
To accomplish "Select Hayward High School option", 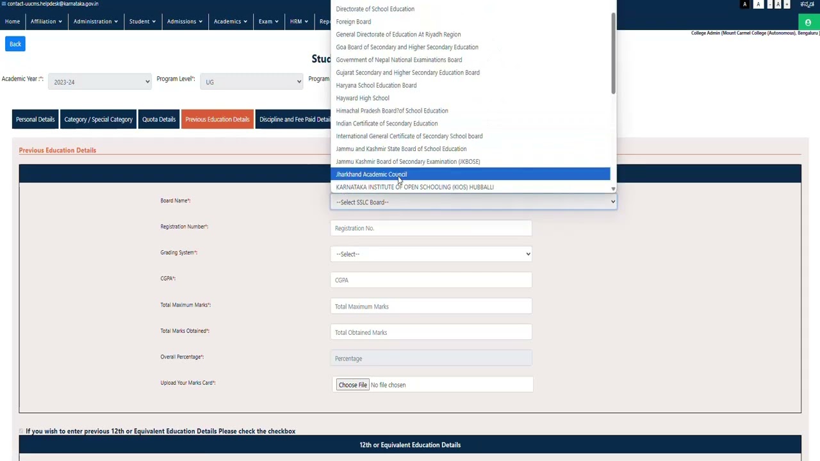I will pos(470,98).
